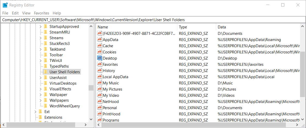Maximize the Registry Editor window

pos(283,5)
